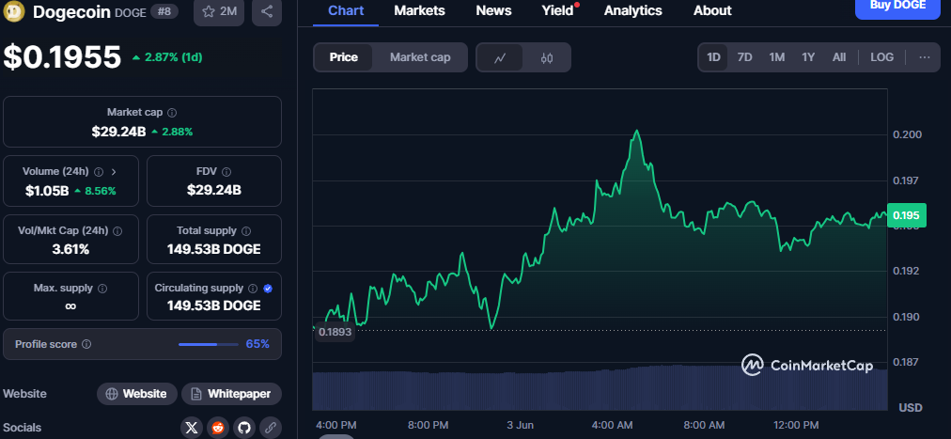The height and width of the screenshot is (439, 951).
Task: Open the X (Twitter) social link
Action: point(192,428)
